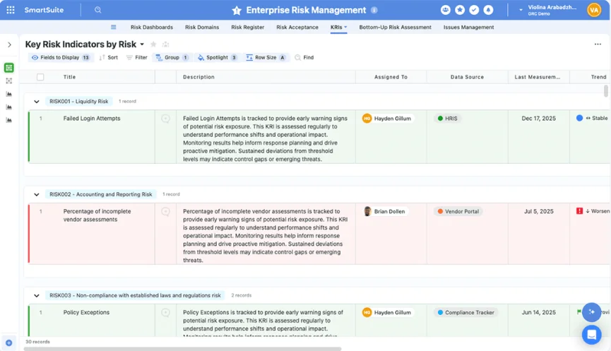
Task: Click the horizontal scrollbar at bottom
Action: [182, 349]
